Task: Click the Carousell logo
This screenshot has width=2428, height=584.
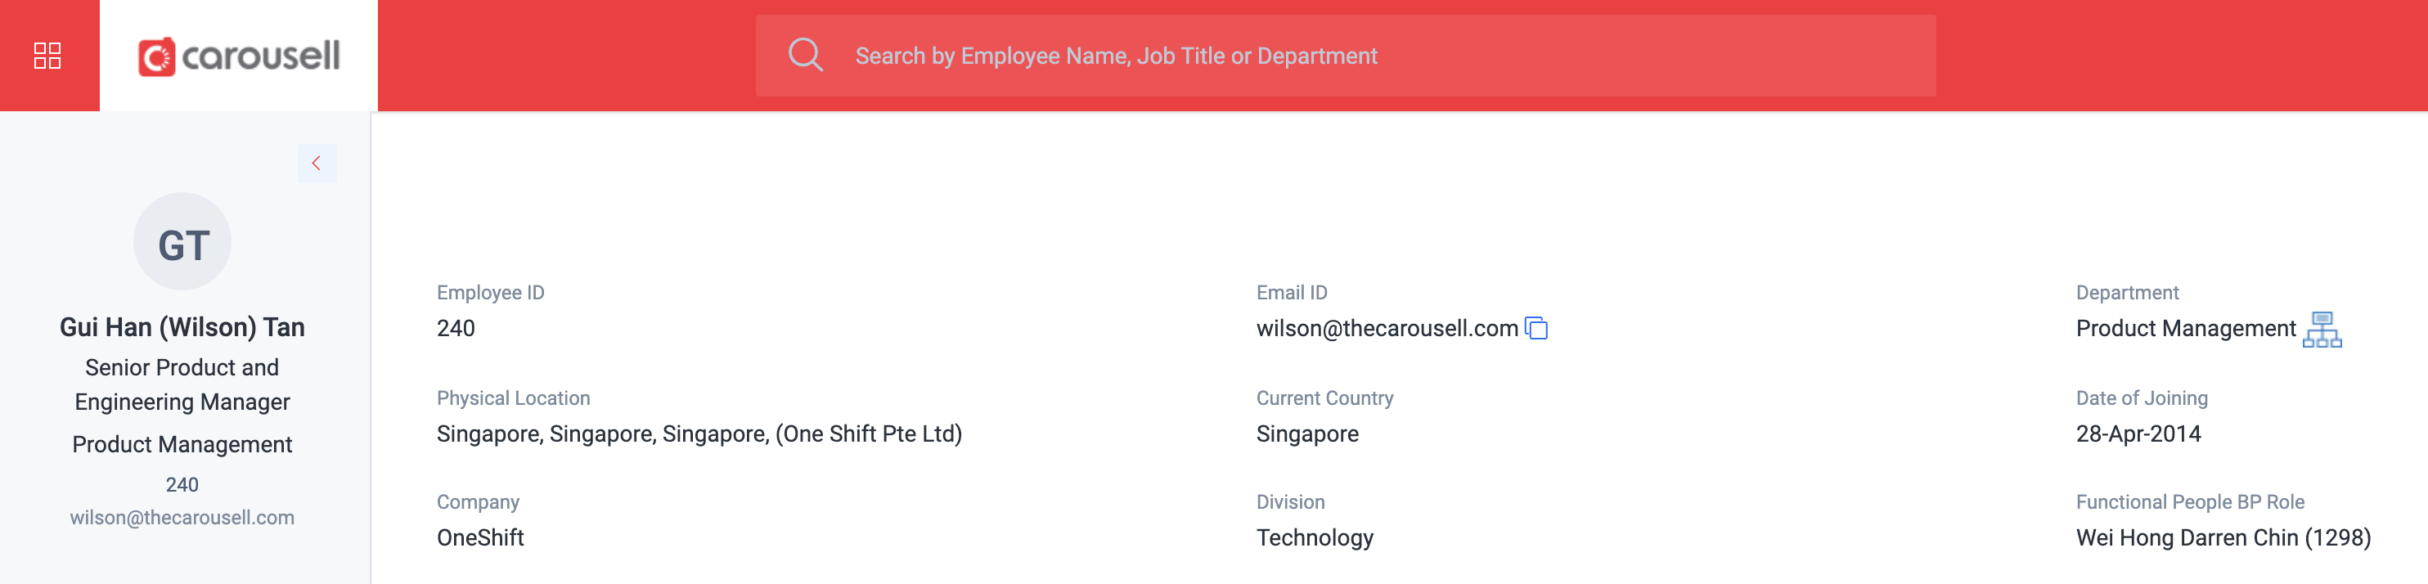Action: [239, 56]
